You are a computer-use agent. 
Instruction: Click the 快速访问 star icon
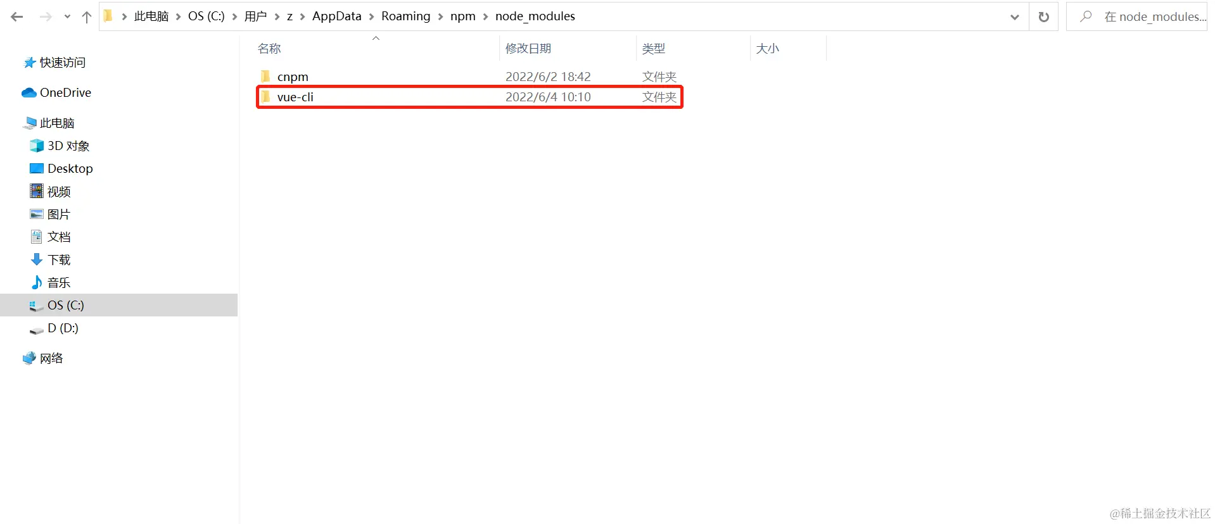(30, 62)
